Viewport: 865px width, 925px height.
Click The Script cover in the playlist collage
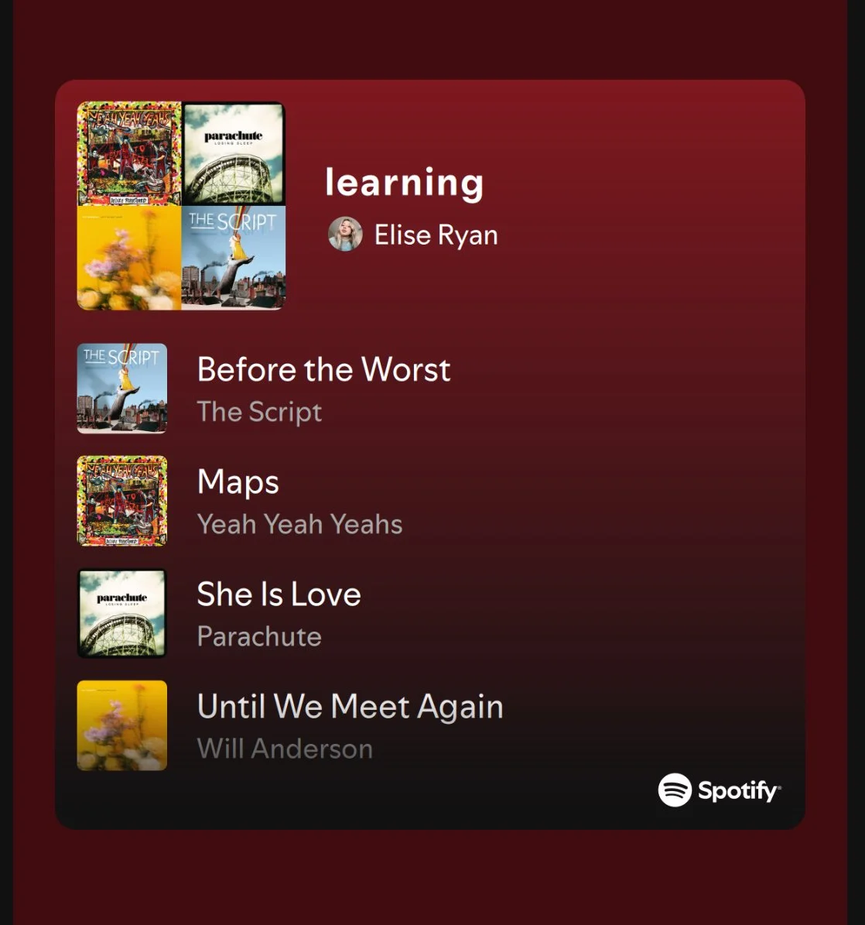point(234,258)
